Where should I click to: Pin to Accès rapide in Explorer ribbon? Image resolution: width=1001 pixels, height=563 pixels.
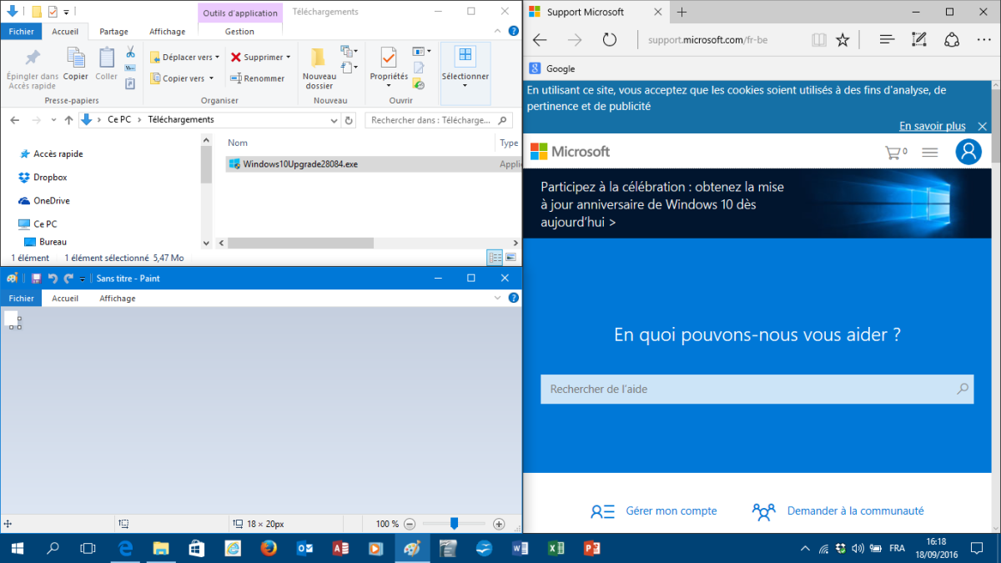coord(33,69)
